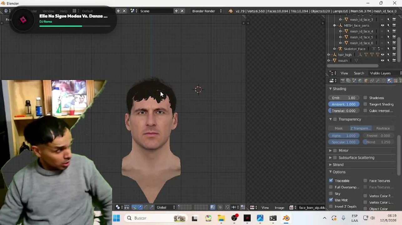Collapse the Options panel
The width and height of the screenshot is (402, 225).
tap(330, 172)
